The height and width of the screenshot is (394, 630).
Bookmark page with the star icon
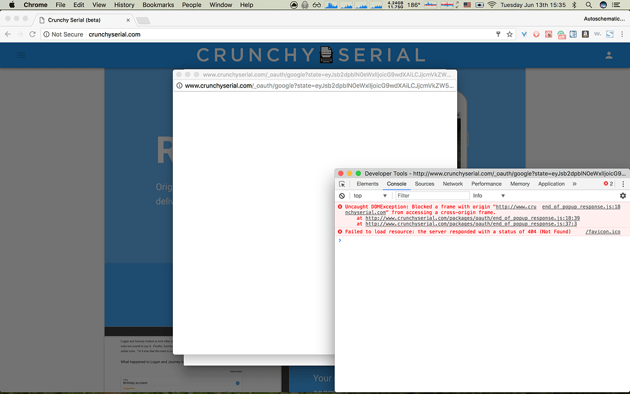pos(509,34)
